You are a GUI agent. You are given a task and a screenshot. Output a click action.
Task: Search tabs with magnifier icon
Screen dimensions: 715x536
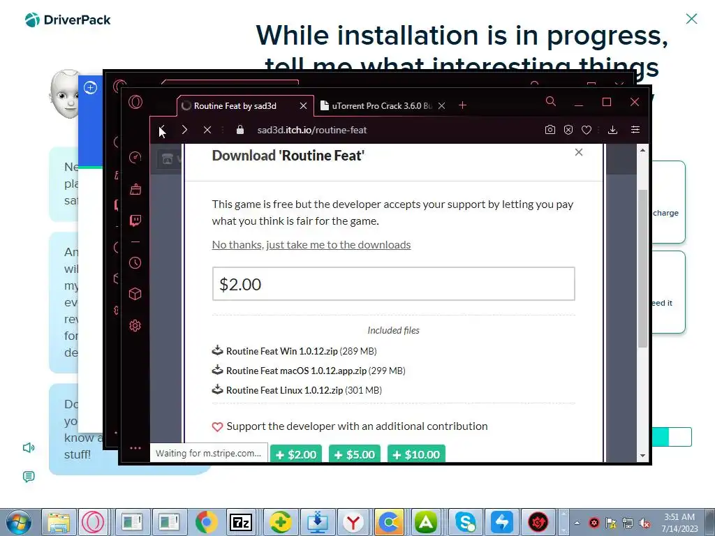551,101
